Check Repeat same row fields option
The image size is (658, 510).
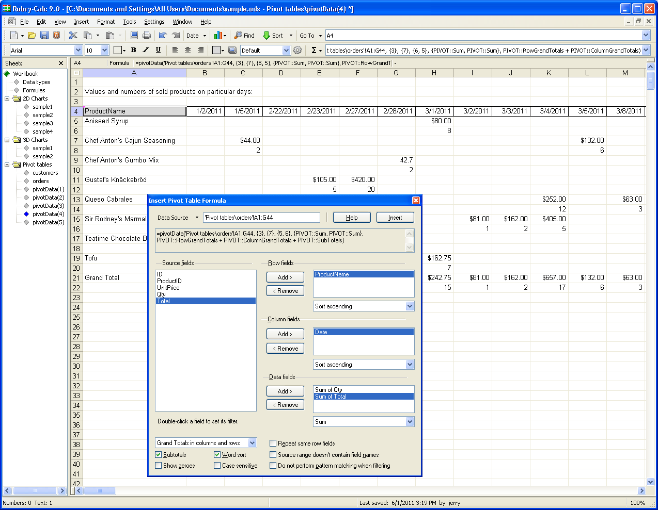point(273,443)
